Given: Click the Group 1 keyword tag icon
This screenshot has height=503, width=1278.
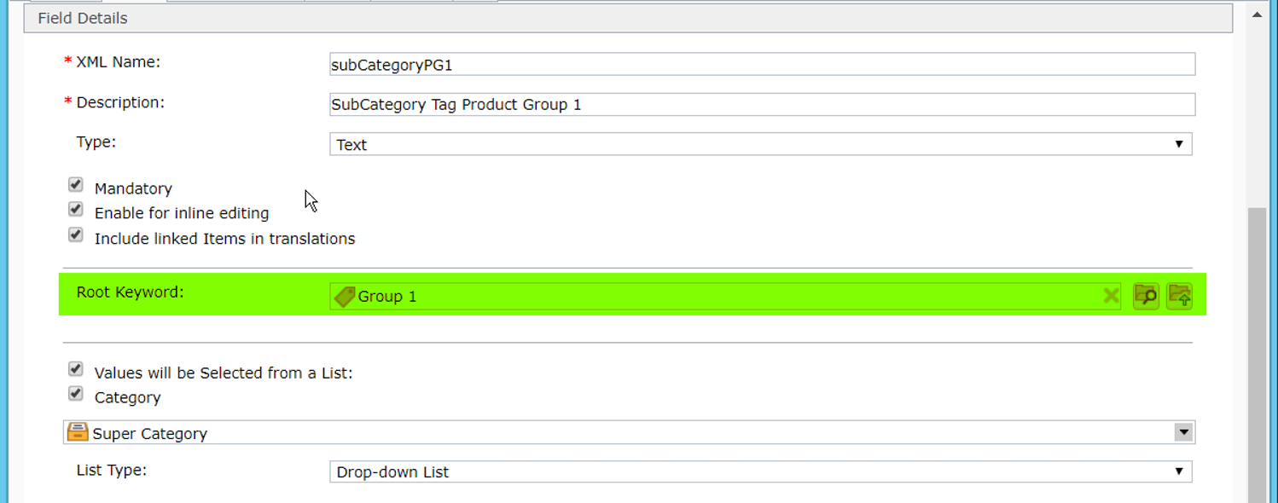Looking at the screenshot, I should coord(345,296).
